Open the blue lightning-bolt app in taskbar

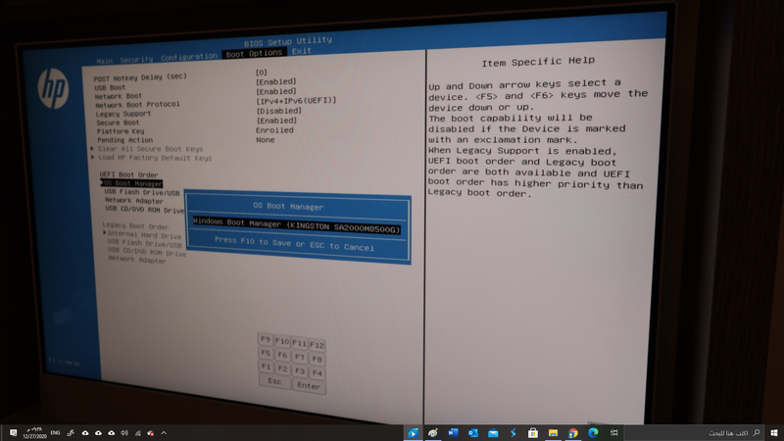click(x=513, y=433)
